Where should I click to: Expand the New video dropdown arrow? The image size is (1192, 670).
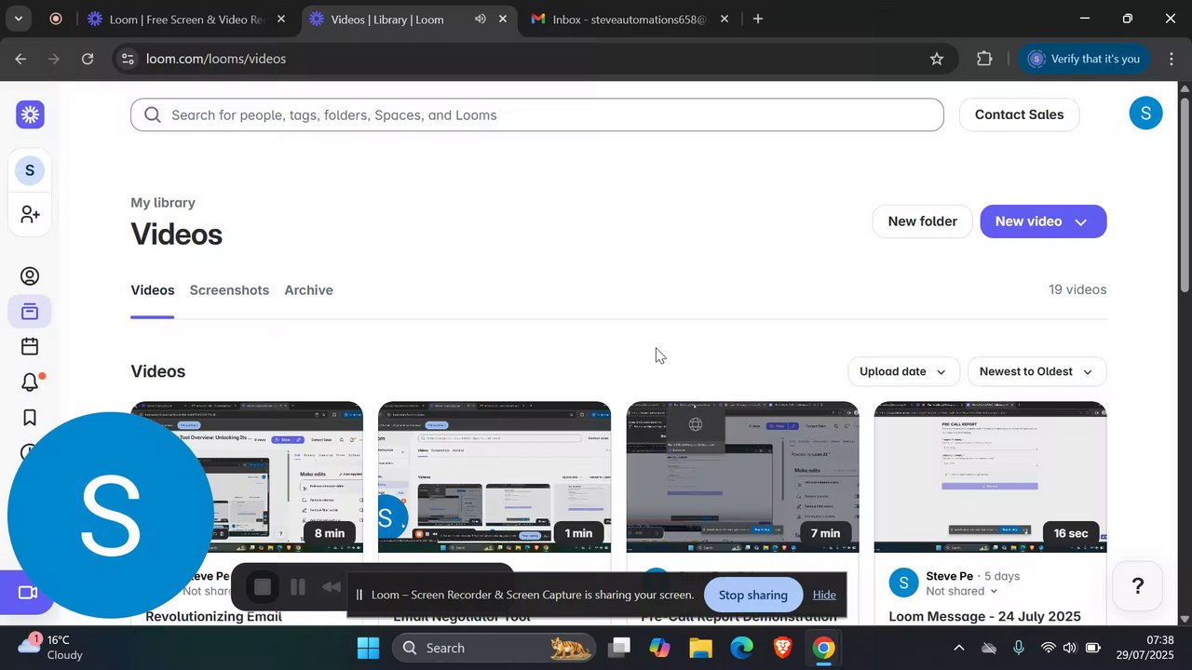tap(1081, 221)
